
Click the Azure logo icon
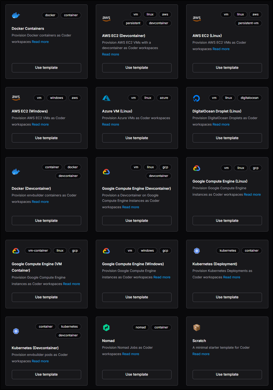[106, 98]
